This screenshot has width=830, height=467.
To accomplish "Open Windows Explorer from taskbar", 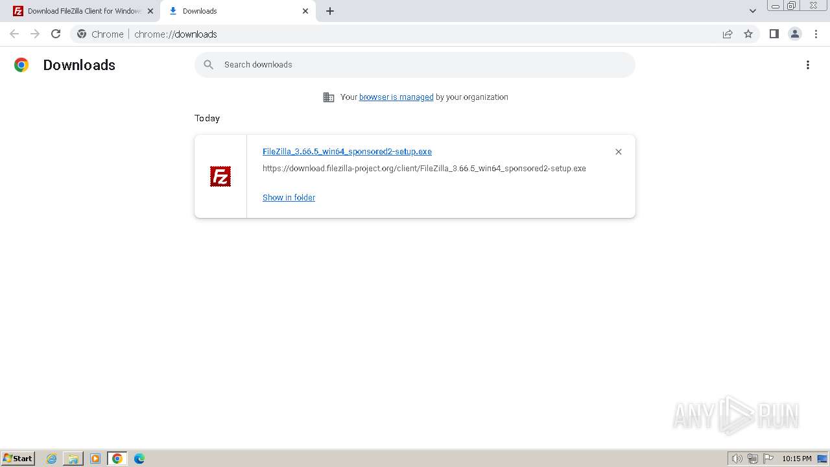I will tap(73, 459).
